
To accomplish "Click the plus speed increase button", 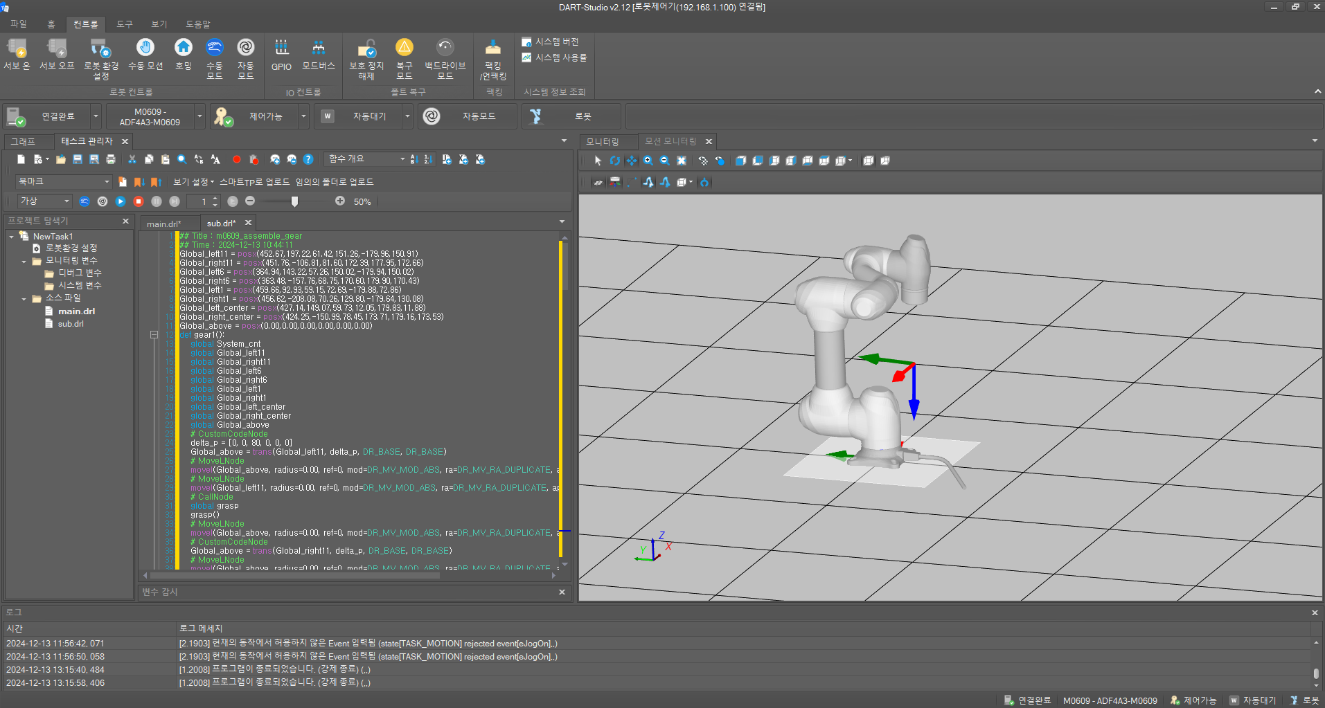I will tap(340, 201).
